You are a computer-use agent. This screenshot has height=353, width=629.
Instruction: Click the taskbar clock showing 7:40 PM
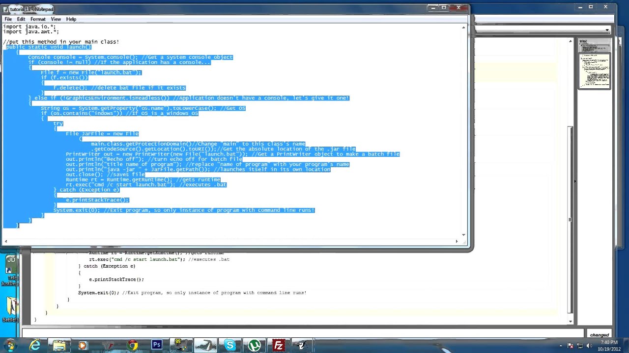(609, 346)
